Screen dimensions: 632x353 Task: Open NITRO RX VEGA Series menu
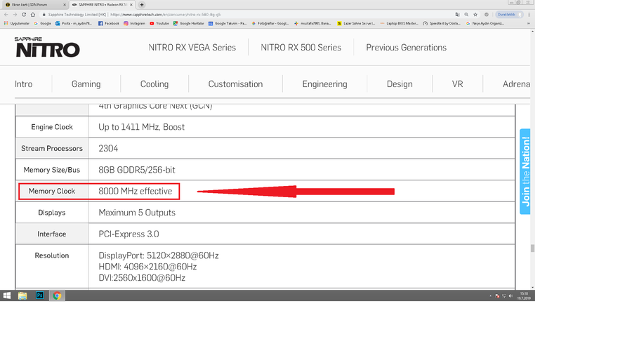tap(192, 48)
